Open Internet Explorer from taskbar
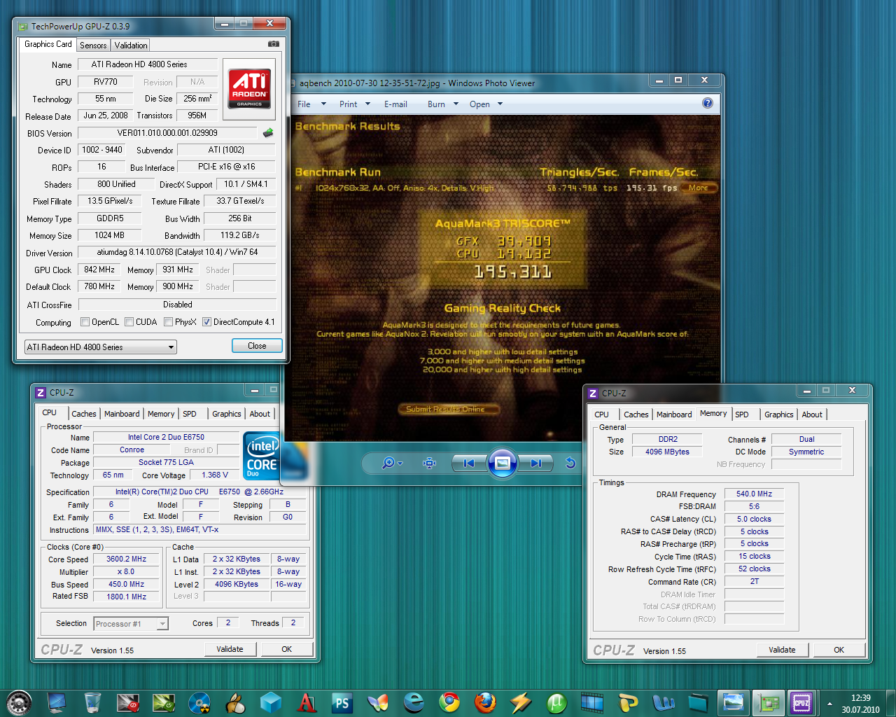 pos(414,702)
